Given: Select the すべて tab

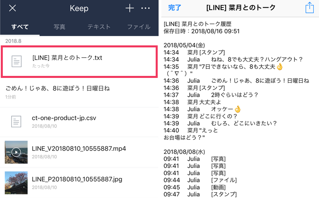Looking at the screenshot, I should (x=20, y=27).
